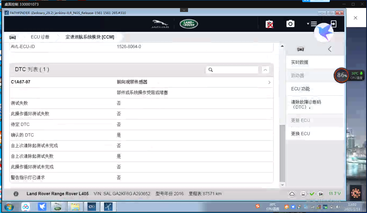
Task: Select 更新 ECU menu item
Action: click(x=315, y=120)
